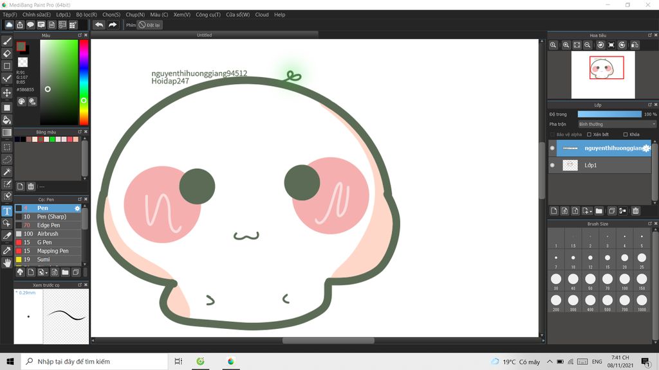Select the rectangular Select tool
Viewport: 659px width, 370px height.
coord(7,147)
